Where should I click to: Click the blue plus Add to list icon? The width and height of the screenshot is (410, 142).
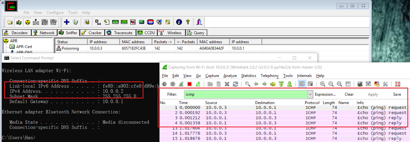coord(66,22)
